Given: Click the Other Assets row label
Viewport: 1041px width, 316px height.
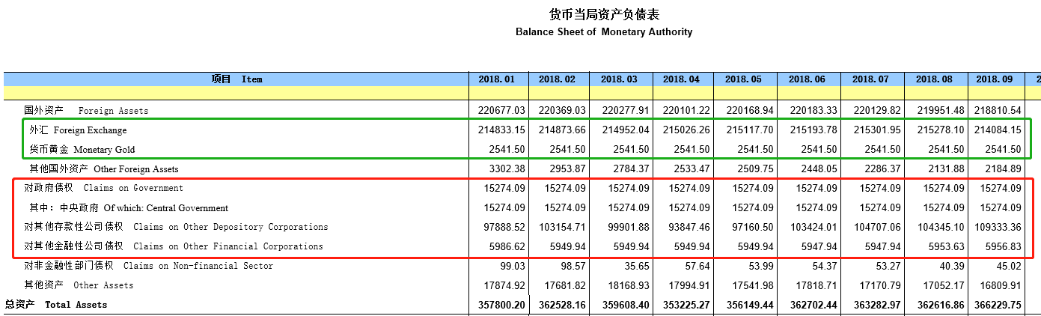Looking at the screenshot, I should (79, 285).
